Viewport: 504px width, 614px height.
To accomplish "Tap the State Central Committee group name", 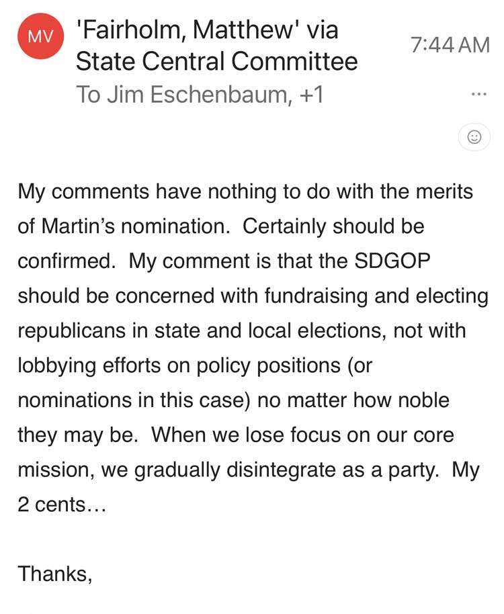I will click(x=216, y=62).
